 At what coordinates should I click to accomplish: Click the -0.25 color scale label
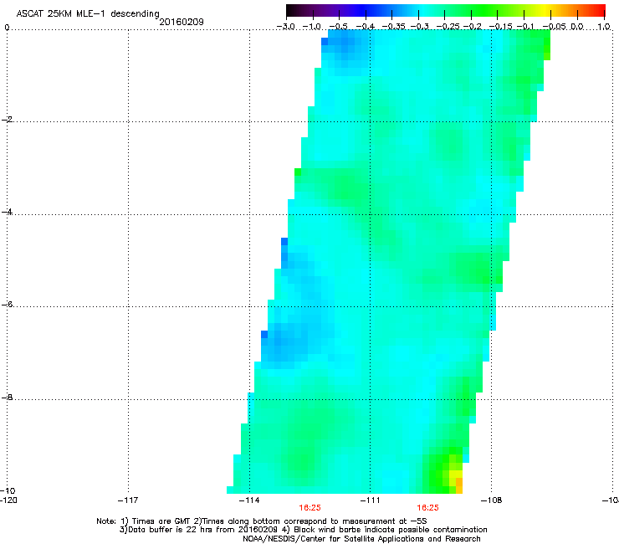click(x=448, y=27)
